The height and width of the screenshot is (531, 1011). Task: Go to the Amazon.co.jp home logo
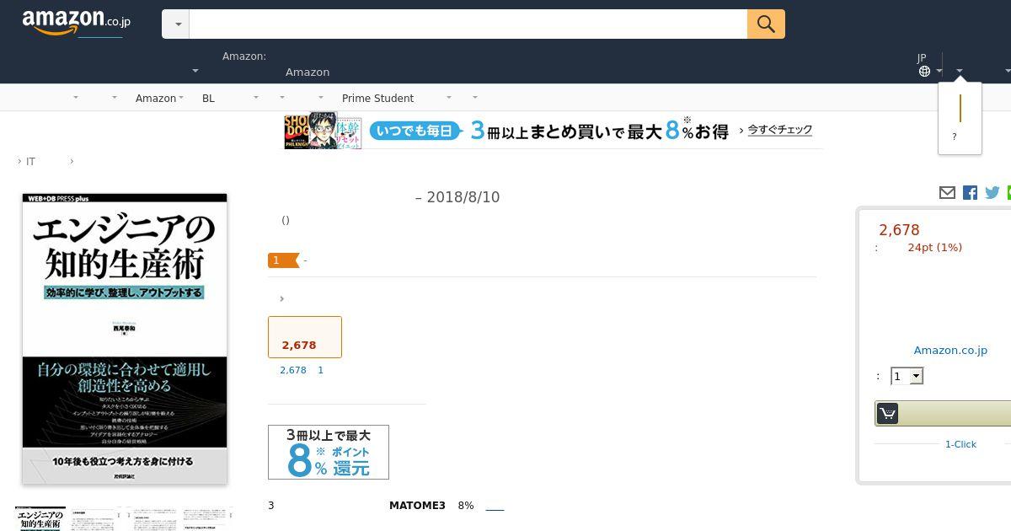pyautogui.click(x=76, y=23)
